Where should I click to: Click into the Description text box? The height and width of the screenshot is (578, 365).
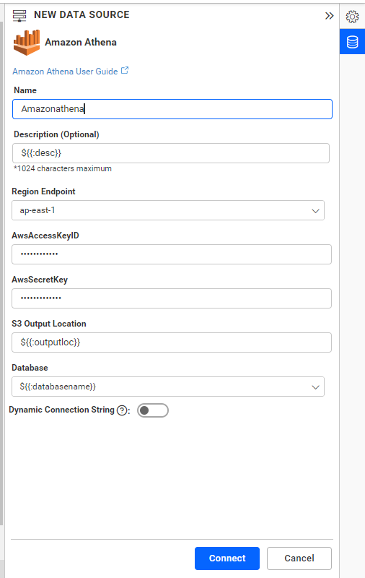[171, 153]
